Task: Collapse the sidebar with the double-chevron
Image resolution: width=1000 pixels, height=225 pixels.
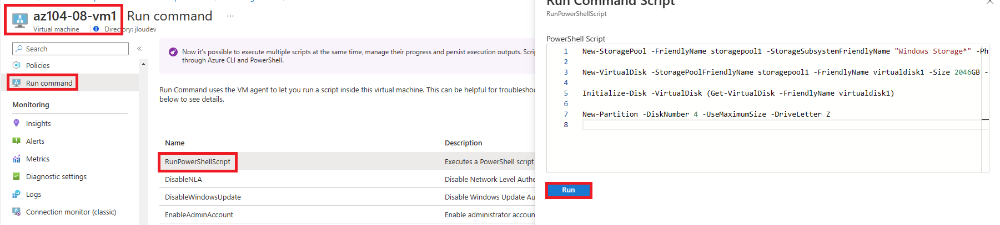Action: 139,49
